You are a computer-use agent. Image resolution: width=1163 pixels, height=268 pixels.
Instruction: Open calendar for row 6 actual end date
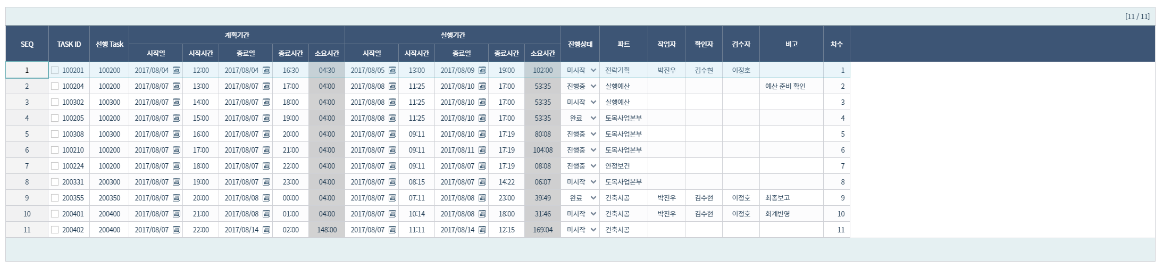point(482,150)
